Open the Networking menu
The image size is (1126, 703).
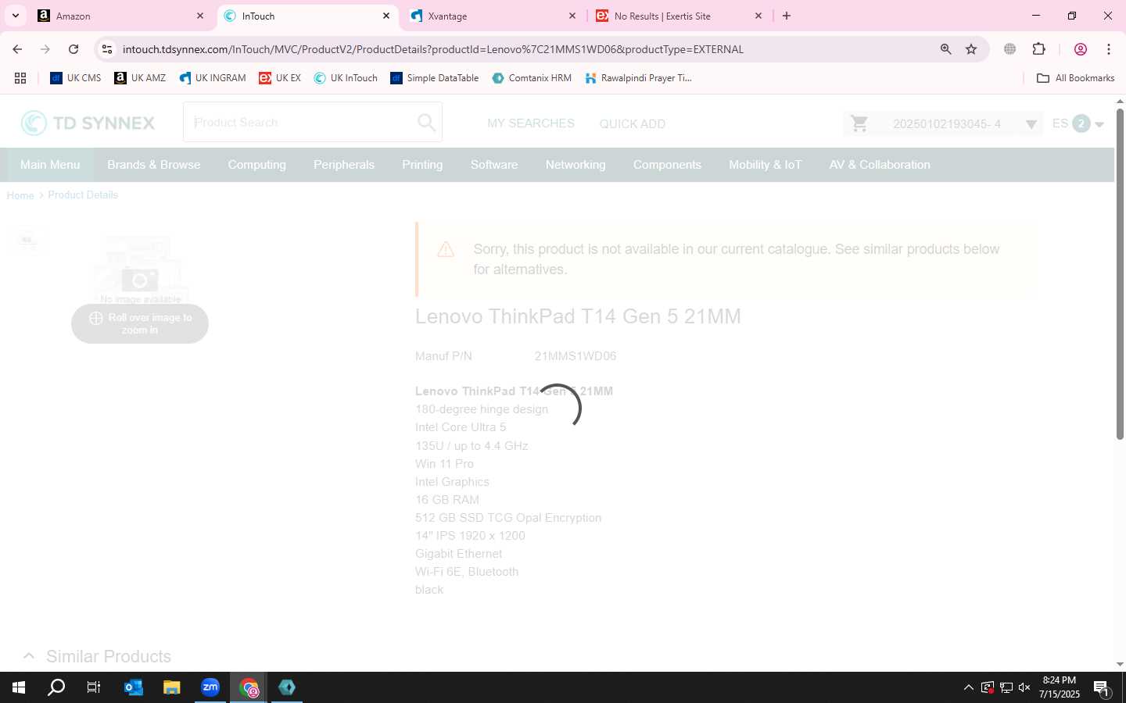(576, 165)
